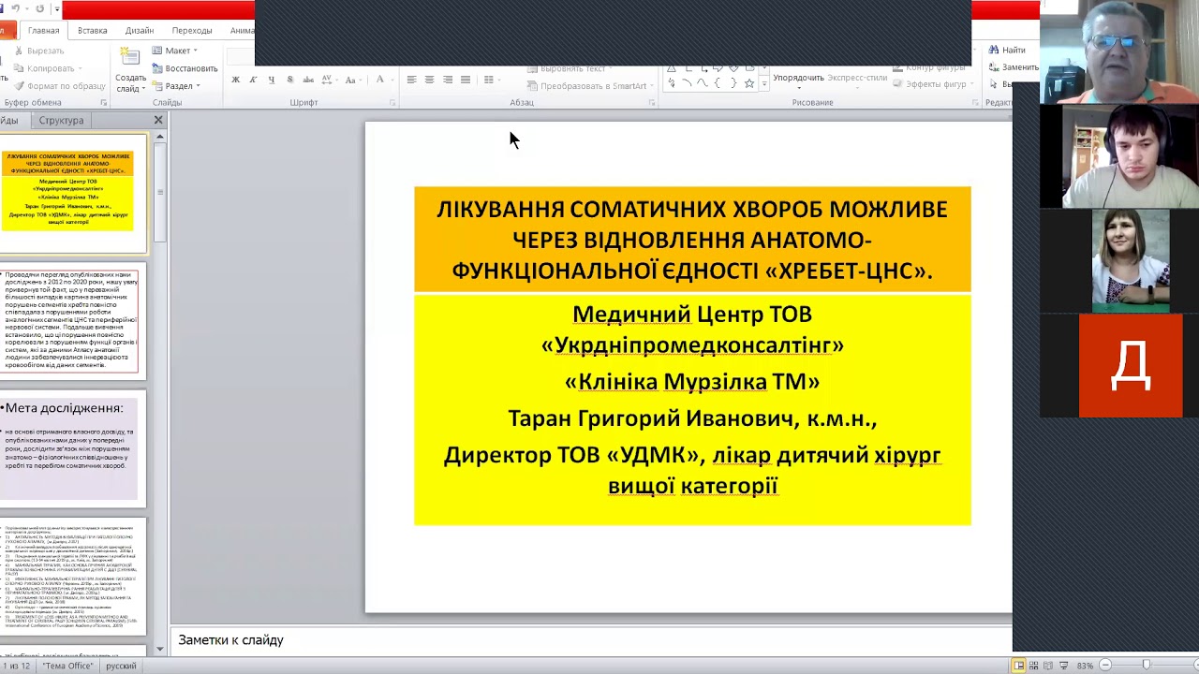Click the Undo arrow in quick access toolbar
Image resolution: width=1199 pixels, height=674 pixels.
coord(15,8)
